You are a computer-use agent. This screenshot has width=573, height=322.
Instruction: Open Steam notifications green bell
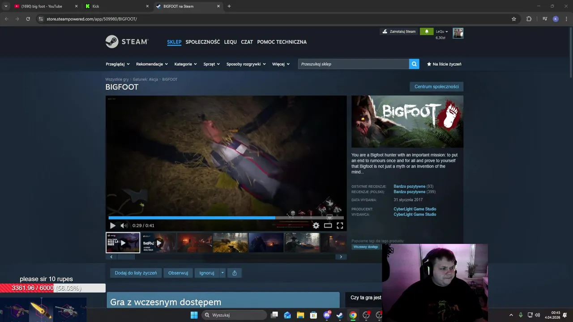point(427,31)
